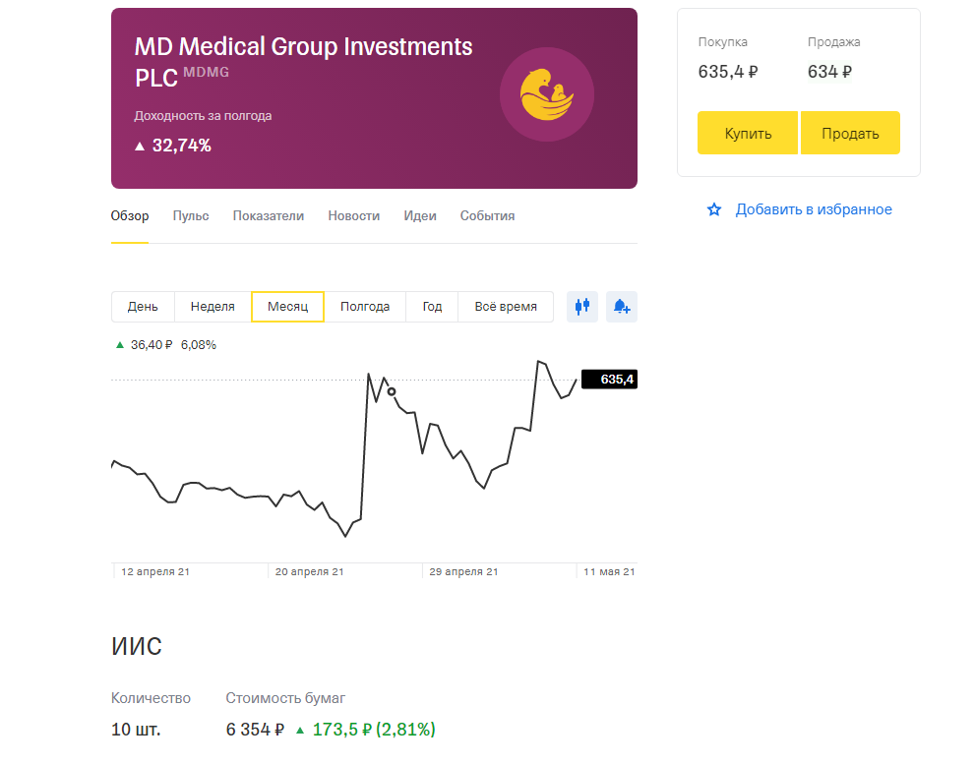Select the Полгода chart period
The image size is (974, 765).
[365, 307]
